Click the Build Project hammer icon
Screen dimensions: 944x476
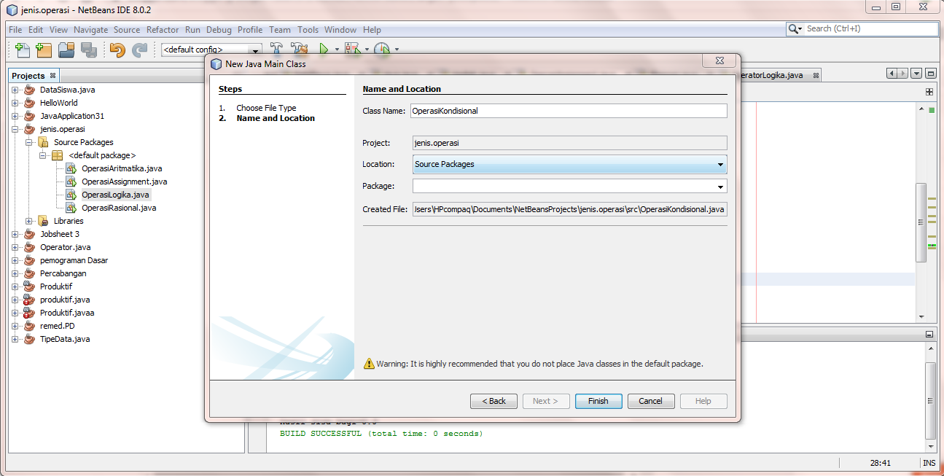277,49
